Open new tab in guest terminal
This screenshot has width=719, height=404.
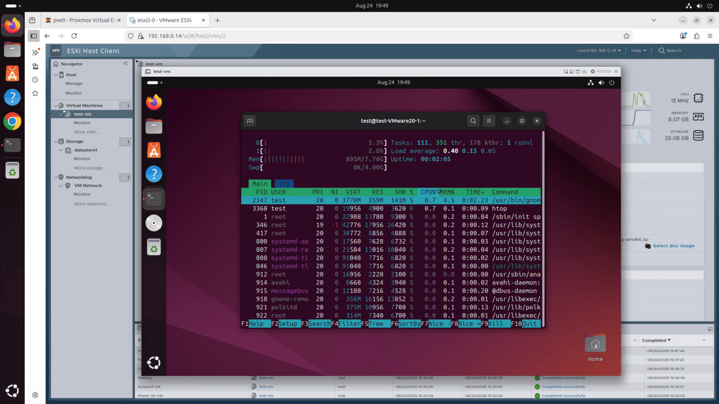click(x=251, y=121)
